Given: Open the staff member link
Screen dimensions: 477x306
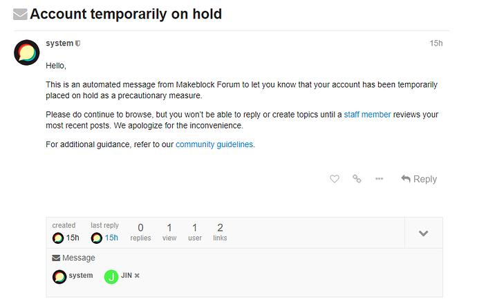Looking at the screenshot, I should pyautogui.click(x=367, y=115).
